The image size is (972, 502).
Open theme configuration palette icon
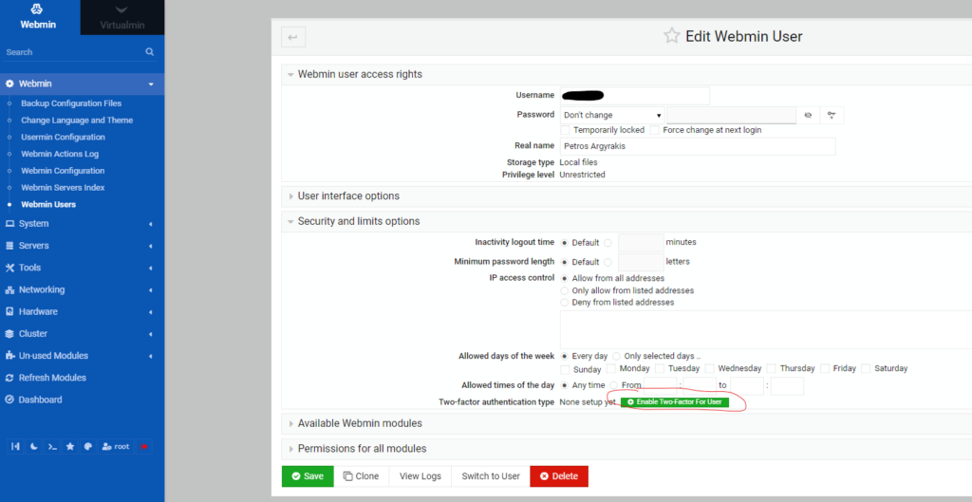88,446
